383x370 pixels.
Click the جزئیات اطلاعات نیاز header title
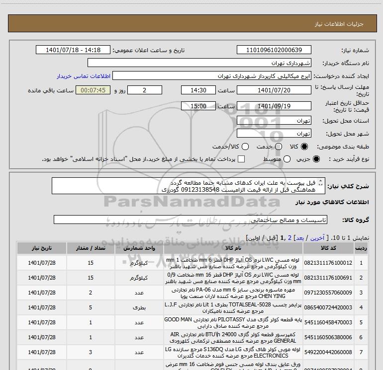pos(339,24)
